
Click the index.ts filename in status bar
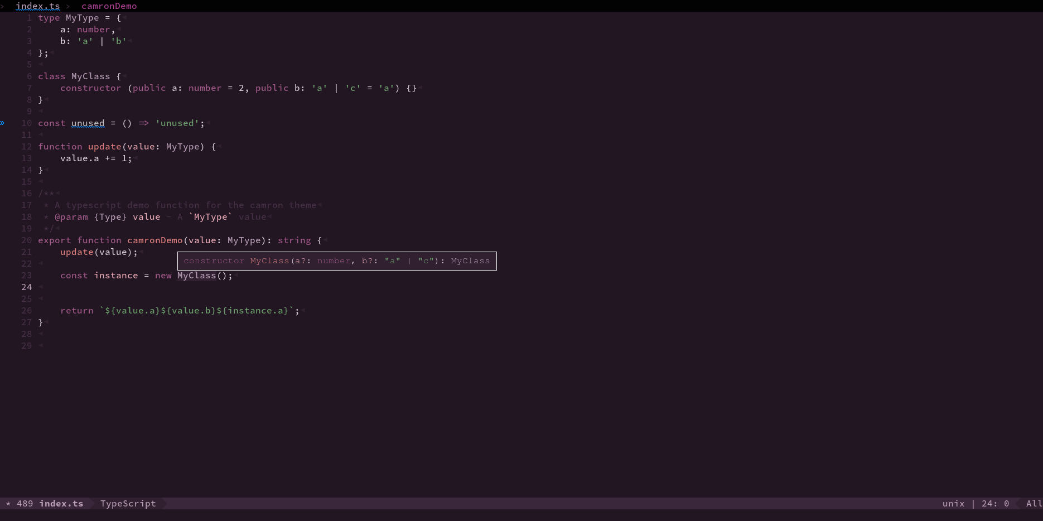click(61, 503)
